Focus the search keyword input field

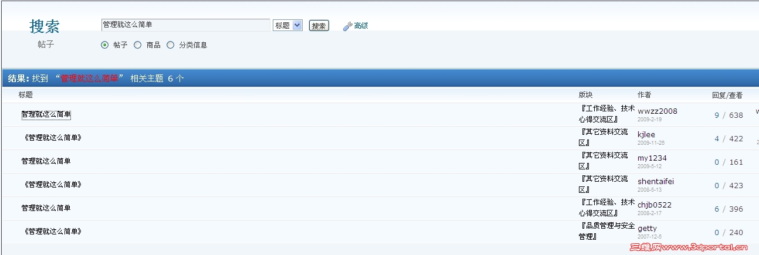[x=185, y=25]
